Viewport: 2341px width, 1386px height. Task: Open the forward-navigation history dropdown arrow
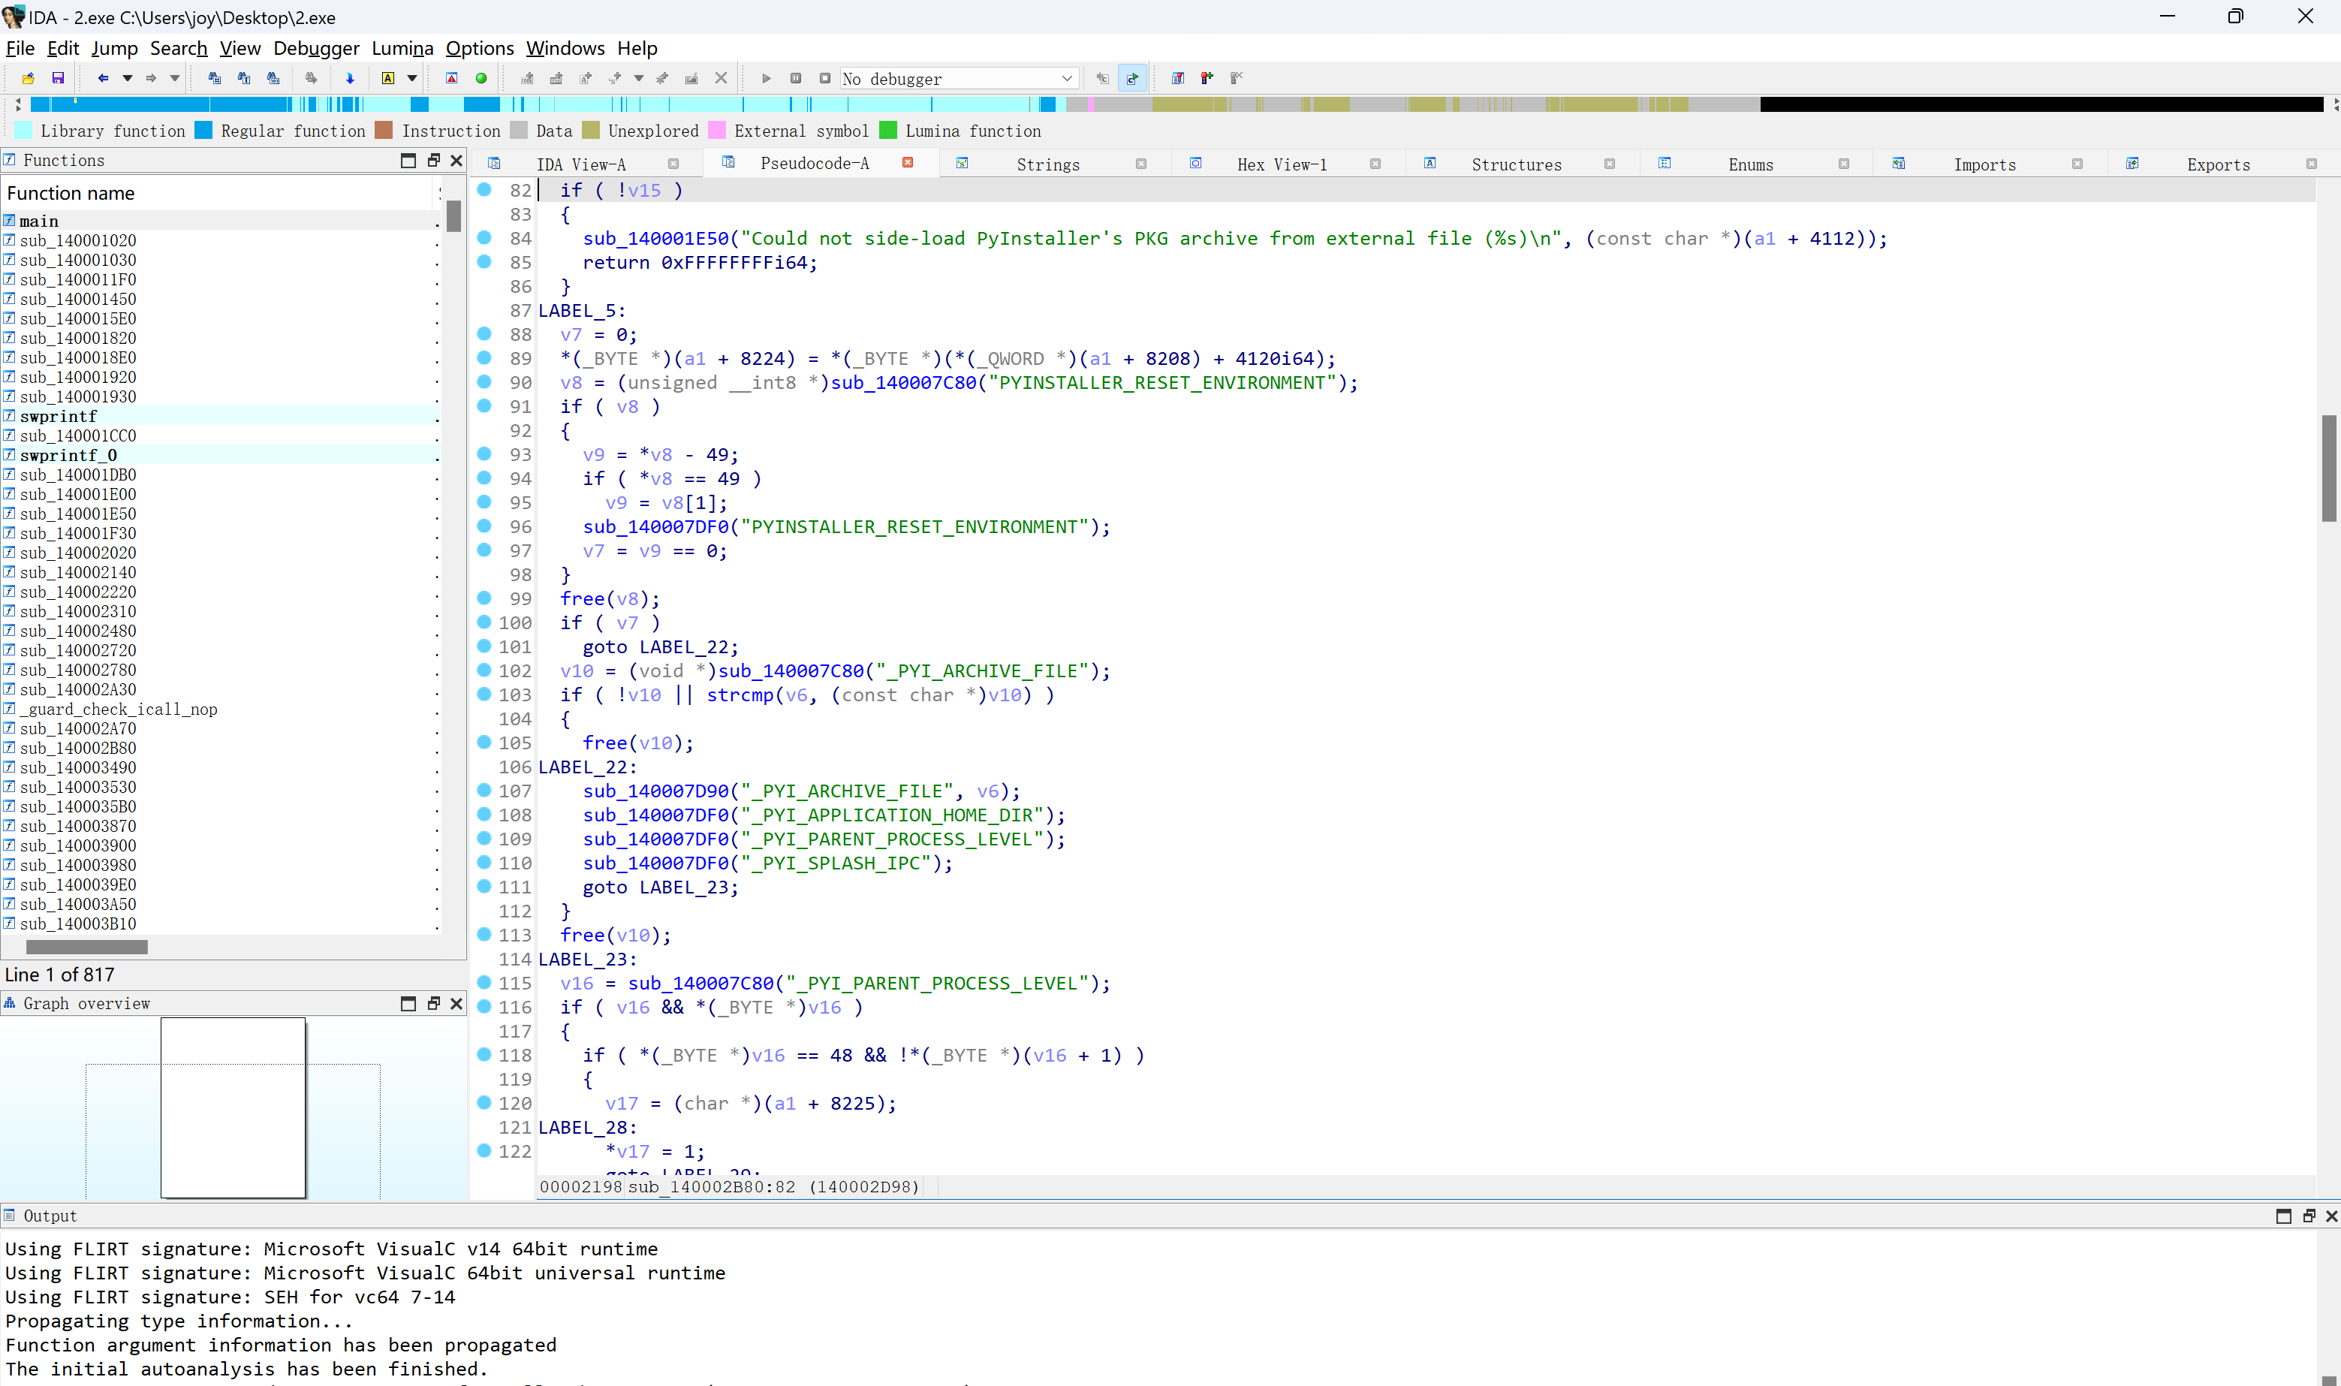[x=175, y=78]
